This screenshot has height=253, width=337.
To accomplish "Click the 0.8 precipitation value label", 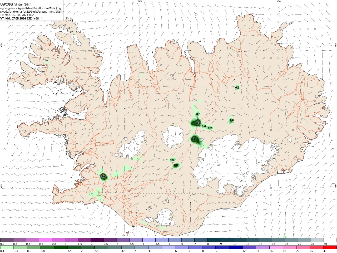I will click(x=198, y=114).
